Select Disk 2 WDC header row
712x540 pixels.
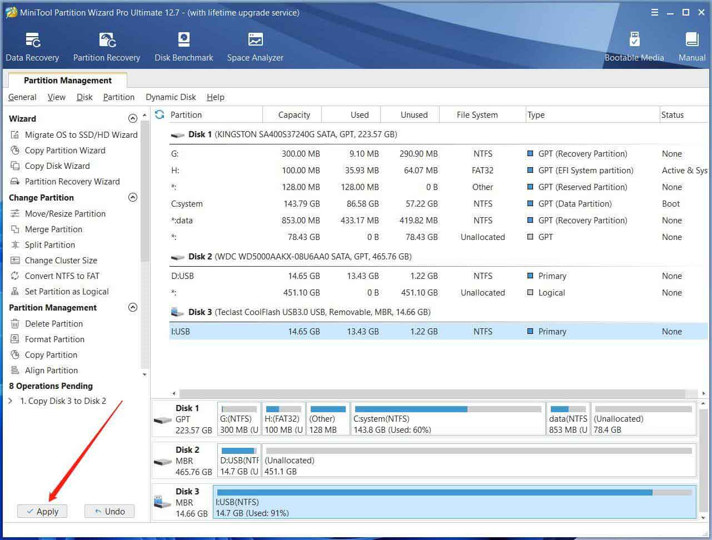coord(439,257)
